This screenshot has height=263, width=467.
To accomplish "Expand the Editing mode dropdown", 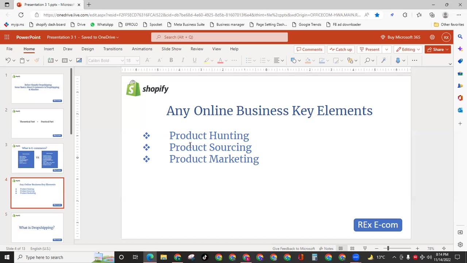I will point(418,49).
